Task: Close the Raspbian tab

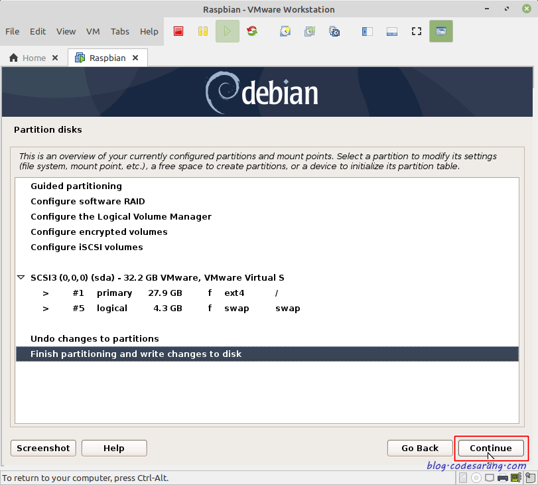Action: [x=135, y=58]
